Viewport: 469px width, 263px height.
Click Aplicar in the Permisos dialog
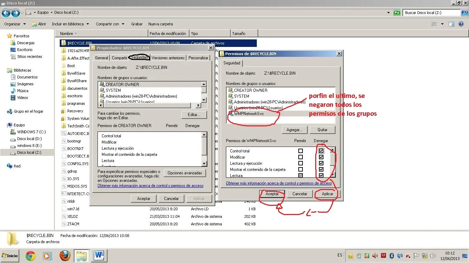328,194
